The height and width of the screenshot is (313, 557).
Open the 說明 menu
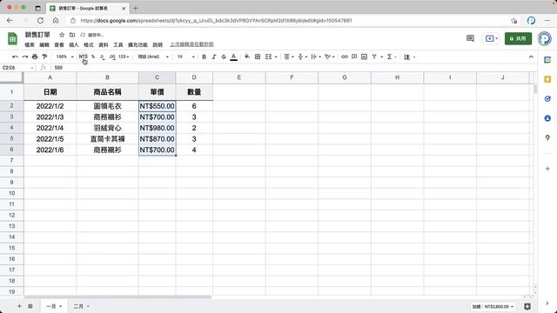click(x=158, y=44)
